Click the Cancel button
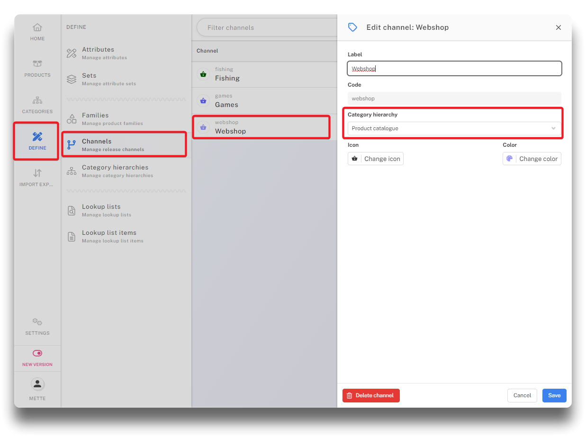Viewport: 586px width, 437px height. 522,395
